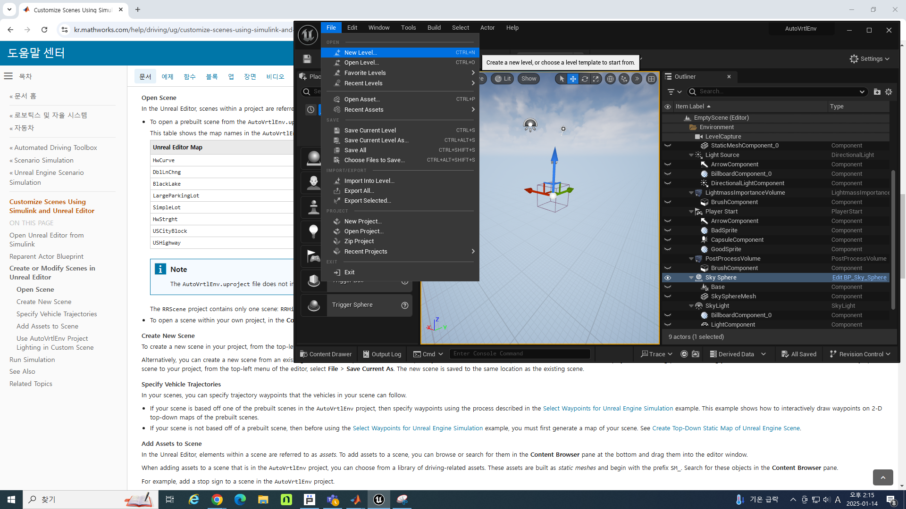Click the select-objects arrow tool in viewport
This screenshot has width=906, height=509.
[x=562, y=79]
